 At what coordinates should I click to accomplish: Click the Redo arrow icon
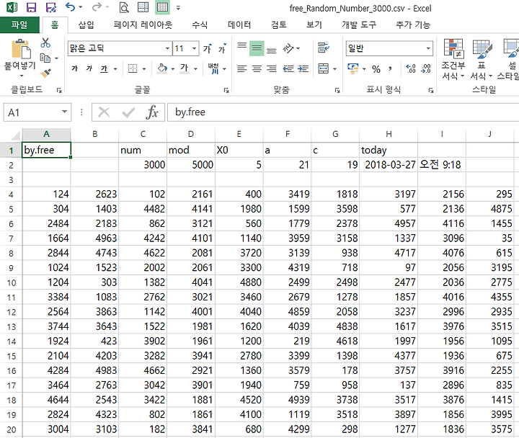[97, 7]
